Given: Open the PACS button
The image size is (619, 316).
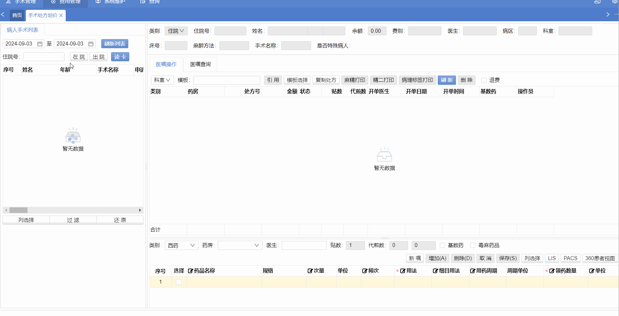Looking at the screenshot, I should pyautogui.click(x=571, y=258).
